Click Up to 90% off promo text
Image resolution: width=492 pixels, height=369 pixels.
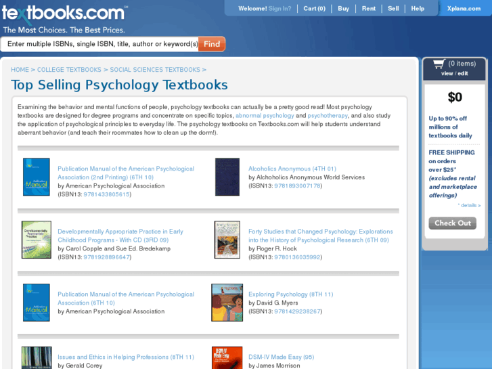click(x=450, y=127)
